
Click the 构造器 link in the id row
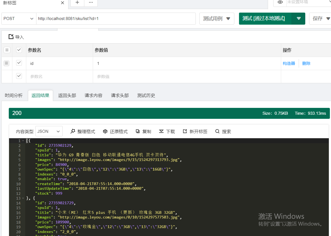point(289,63)
